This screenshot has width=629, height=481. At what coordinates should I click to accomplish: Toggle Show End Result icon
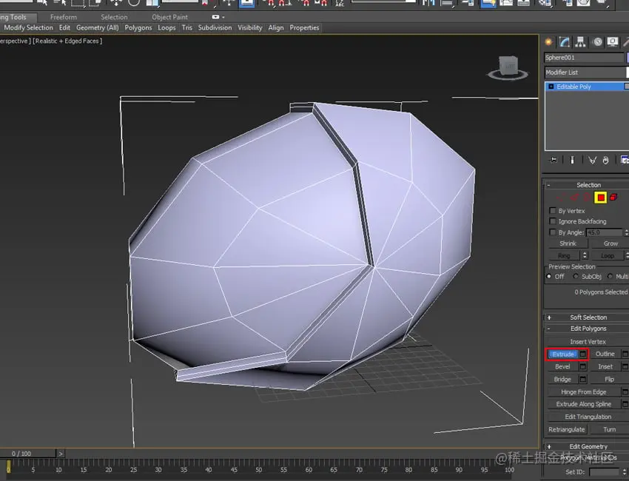572,160
